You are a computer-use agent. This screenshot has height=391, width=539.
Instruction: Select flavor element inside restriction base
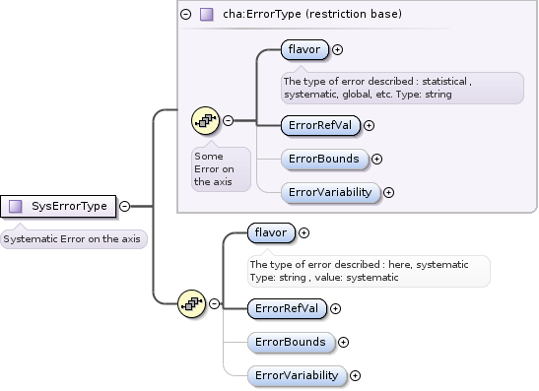point(304,50)
